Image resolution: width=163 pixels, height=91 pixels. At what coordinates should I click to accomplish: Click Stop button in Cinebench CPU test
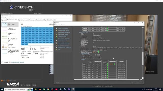[x=40, y=14]
